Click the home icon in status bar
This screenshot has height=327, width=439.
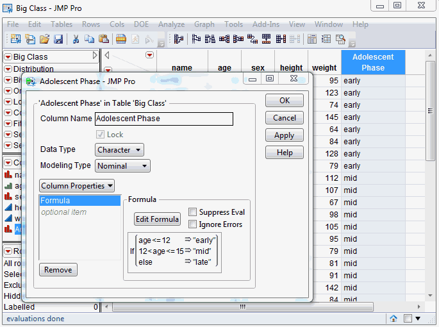(393, 319)
